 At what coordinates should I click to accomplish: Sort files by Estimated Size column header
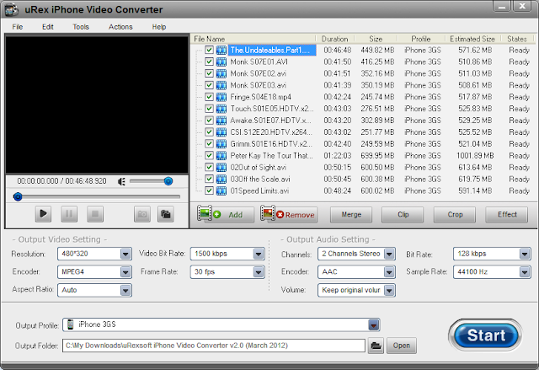pyautogui.click(x=472, y=39)
